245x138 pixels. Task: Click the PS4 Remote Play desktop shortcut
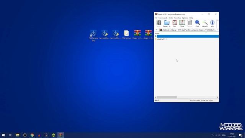(x=93, y=36)
